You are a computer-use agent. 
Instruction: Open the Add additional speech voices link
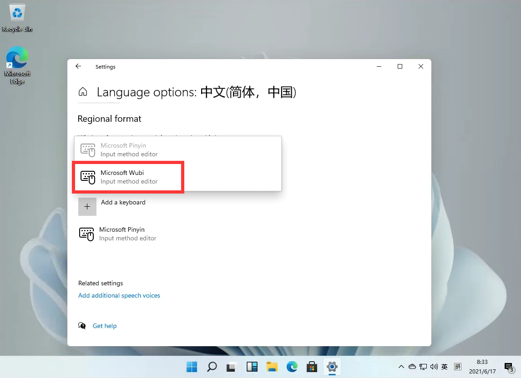[x=119, y=295]
